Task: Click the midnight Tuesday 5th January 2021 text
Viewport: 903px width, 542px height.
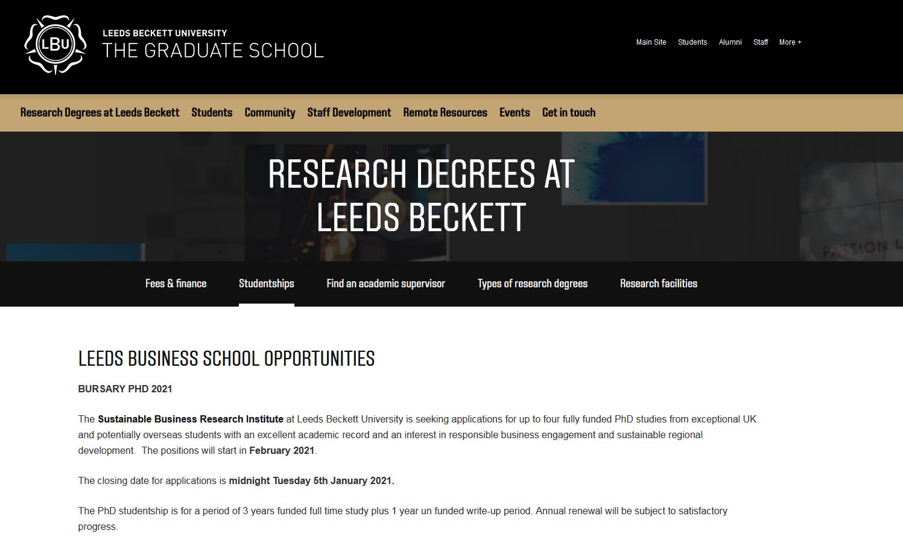Action: pyautogui.click(x=311, y=481)
